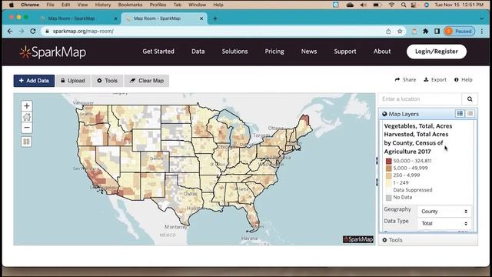Click the panel divider collapse handle
Screen dimensions: 492x277
click(377, 172)
